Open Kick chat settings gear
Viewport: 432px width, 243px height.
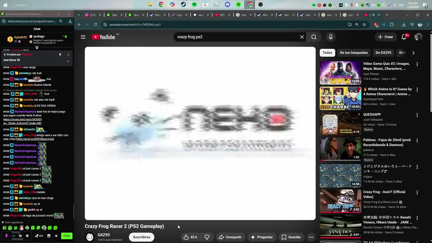56,236
